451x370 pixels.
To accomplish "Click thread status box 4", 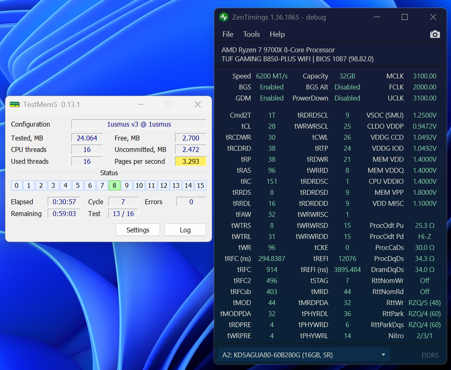I will coord(66,185).
